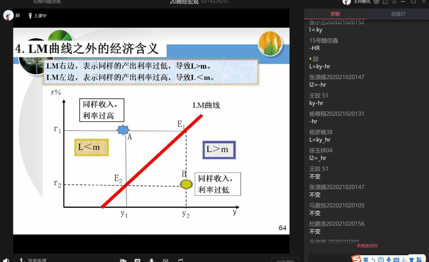This screenshot has width=429, height=262.
Task: Click the LM曲线 label on graph
Action: (x=206, y=105)
